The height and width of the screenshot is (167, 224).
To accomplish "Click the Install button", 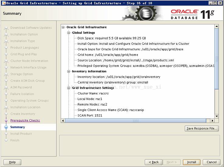I will click(191, 162).
